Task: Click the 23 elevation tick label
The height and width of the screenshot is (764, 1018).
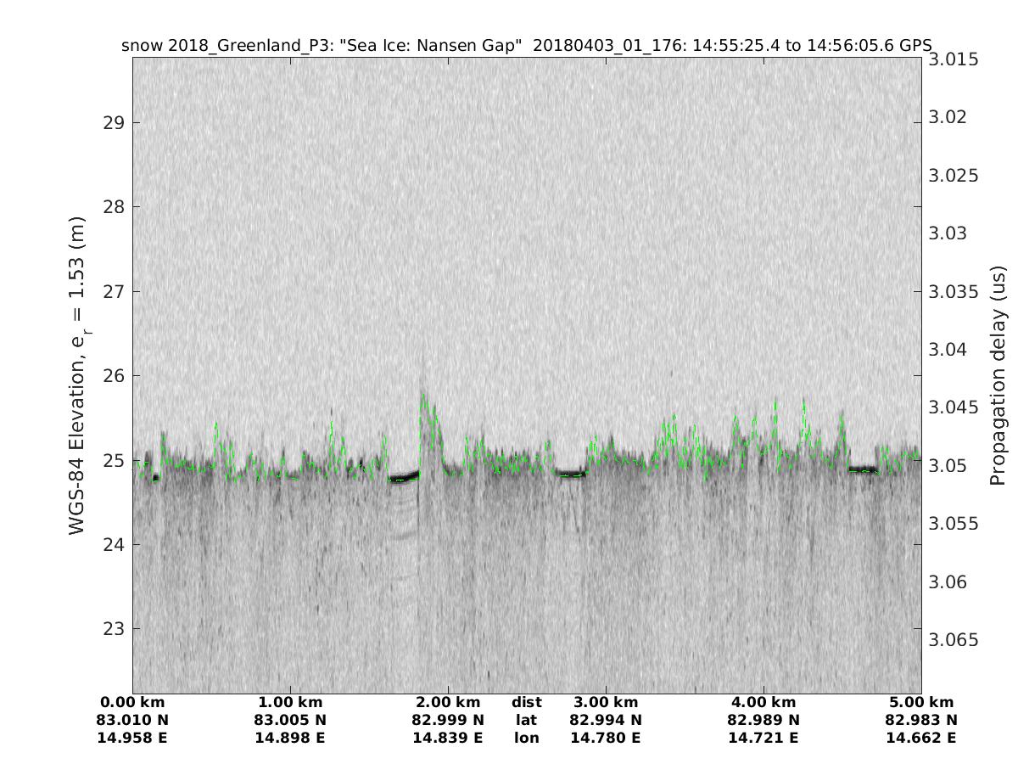Action: pyautogui.click(x=113, y=629)
